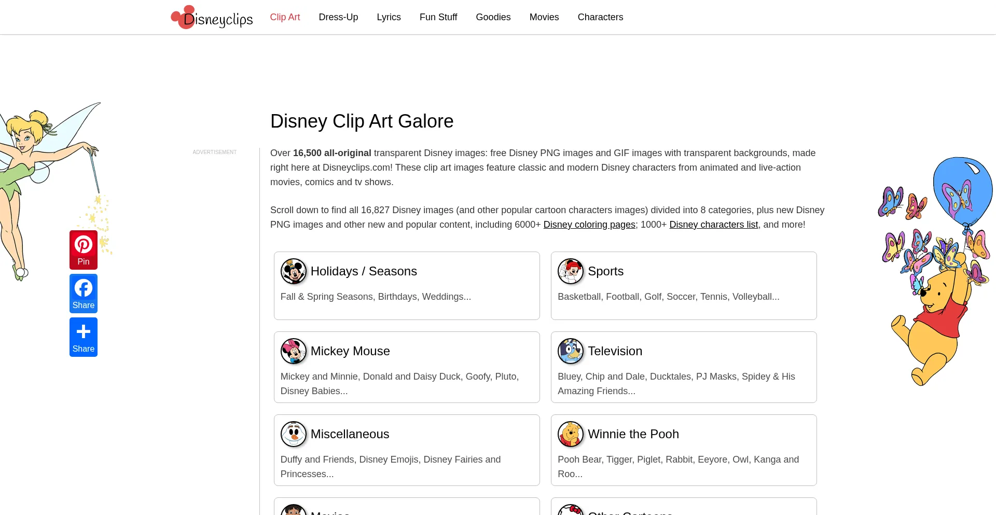Click Olaf icon beside Miscellaneous
Screen dimensions: 996x515
click(x=294, y=434)
